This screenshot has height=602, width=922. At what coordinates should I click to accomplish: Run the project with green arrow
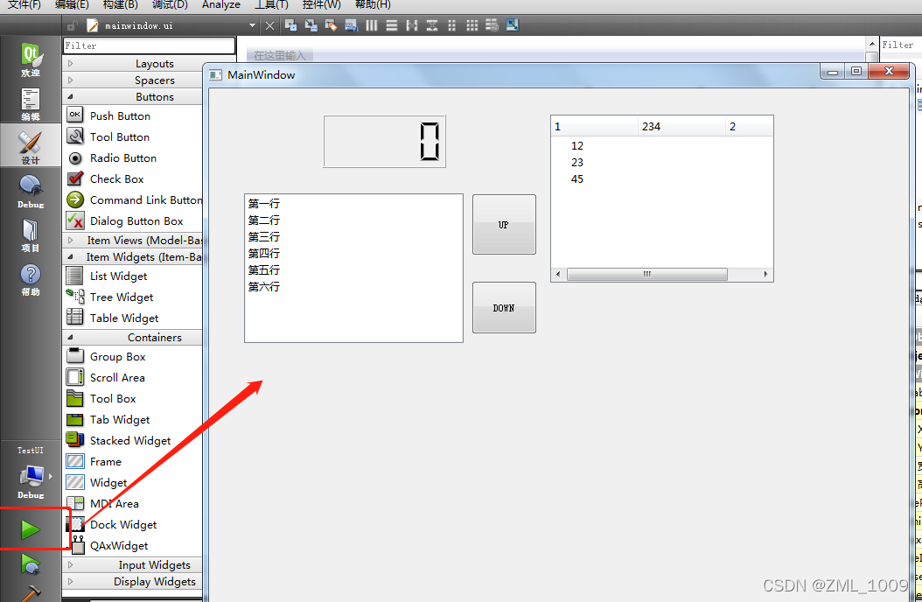31,528
